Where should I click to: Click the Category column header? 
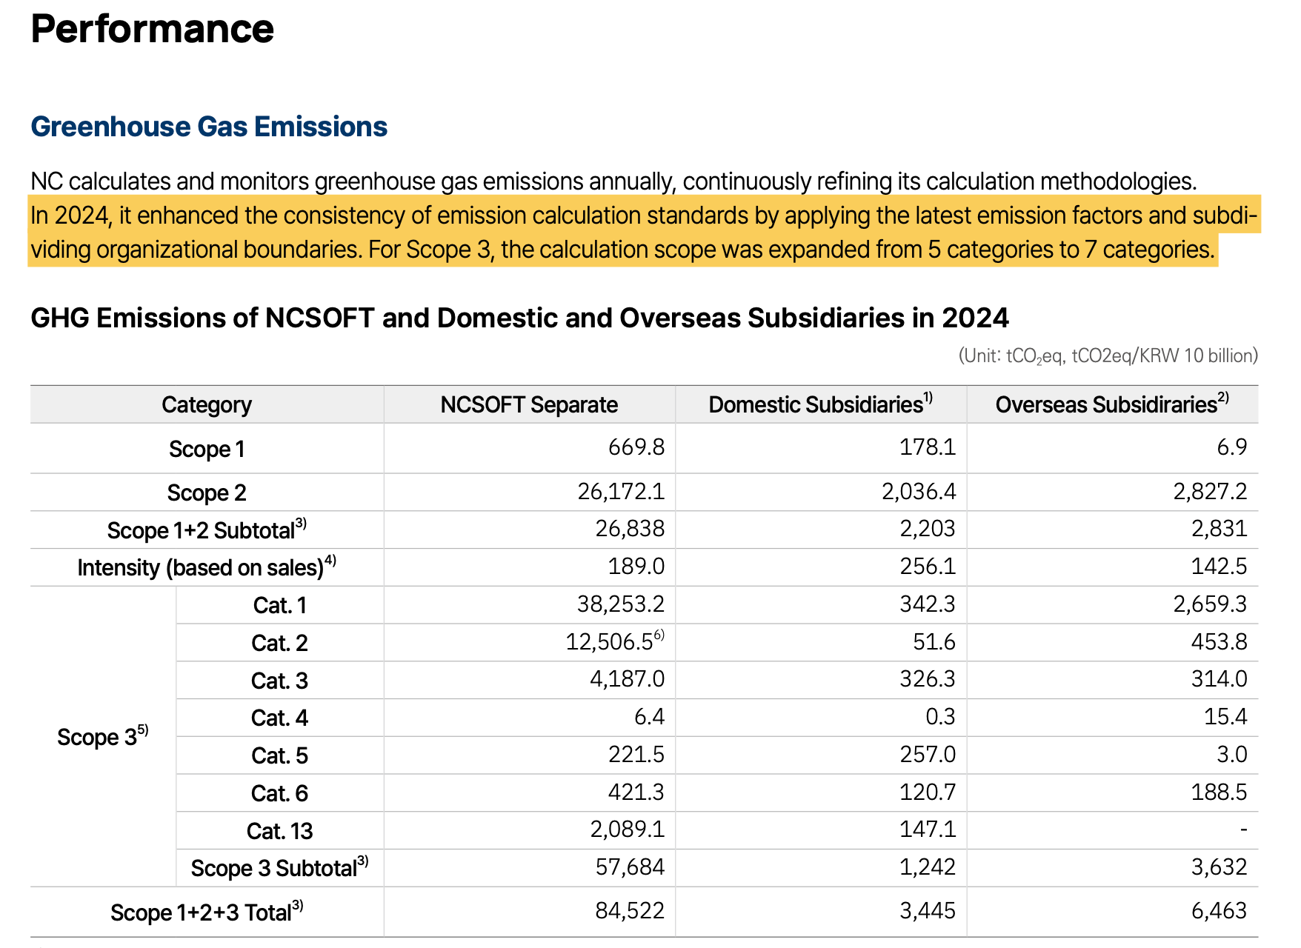point(207,405)
